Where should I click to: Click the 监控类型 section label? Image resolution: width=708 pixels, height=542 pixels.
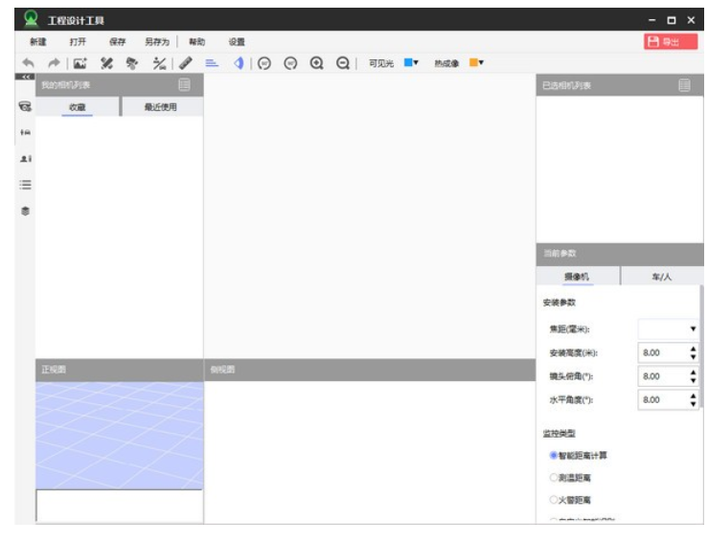559,434
